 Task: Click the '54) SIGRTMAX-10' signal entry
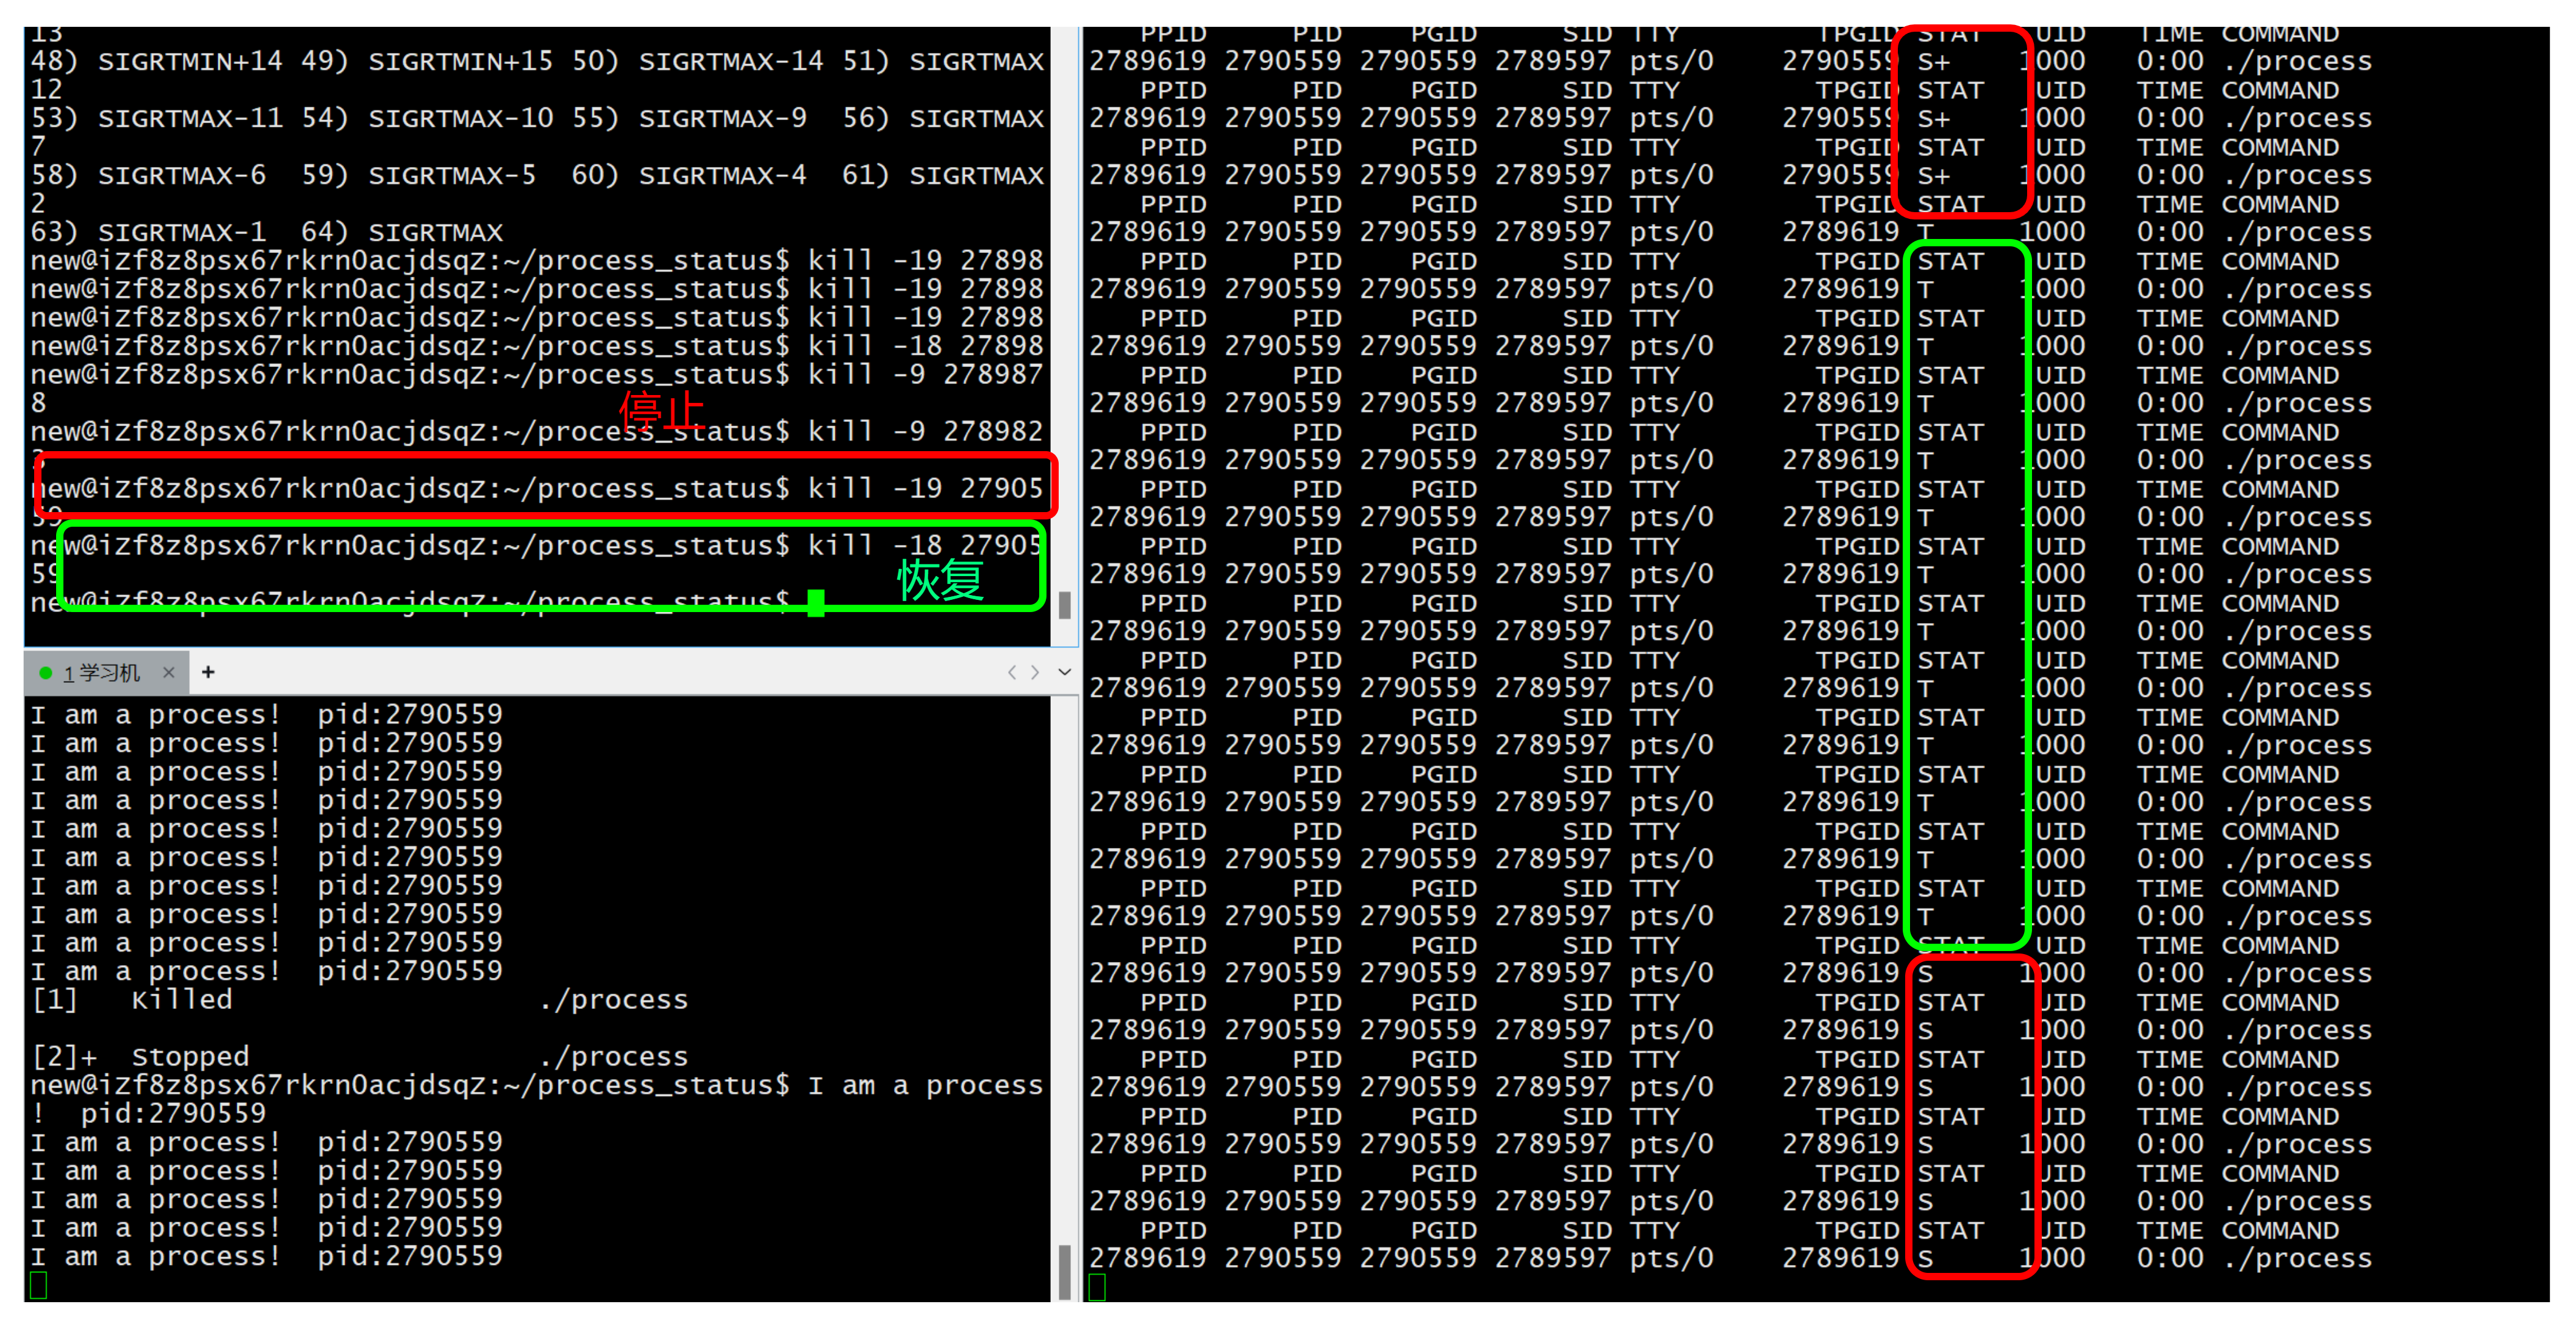click(x=427, y=118)
